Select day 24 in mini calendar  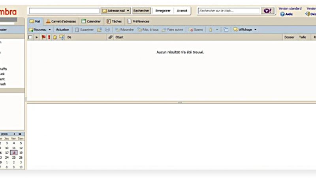pyautogui.click(x=7, y=157)
